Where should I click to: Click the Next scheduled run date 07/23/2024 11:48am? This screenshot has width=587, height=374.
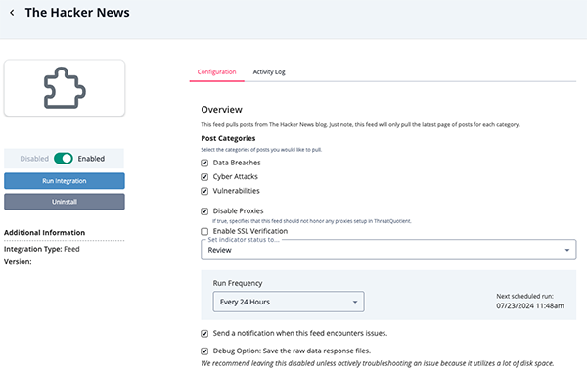click(530, 305)
